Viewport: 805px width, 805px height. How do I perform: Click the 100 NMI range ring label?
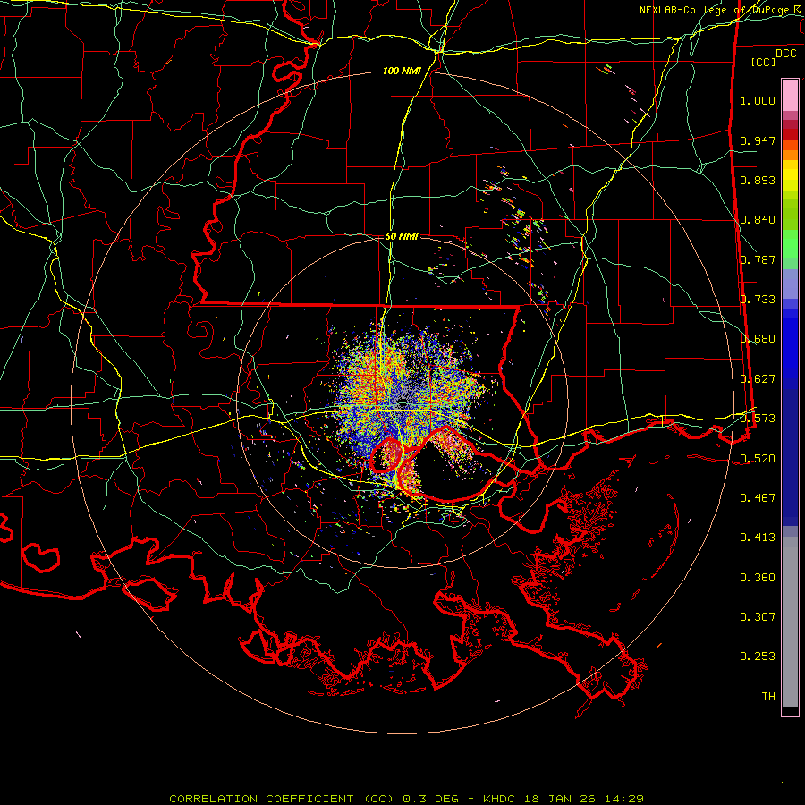pos(401,71)
